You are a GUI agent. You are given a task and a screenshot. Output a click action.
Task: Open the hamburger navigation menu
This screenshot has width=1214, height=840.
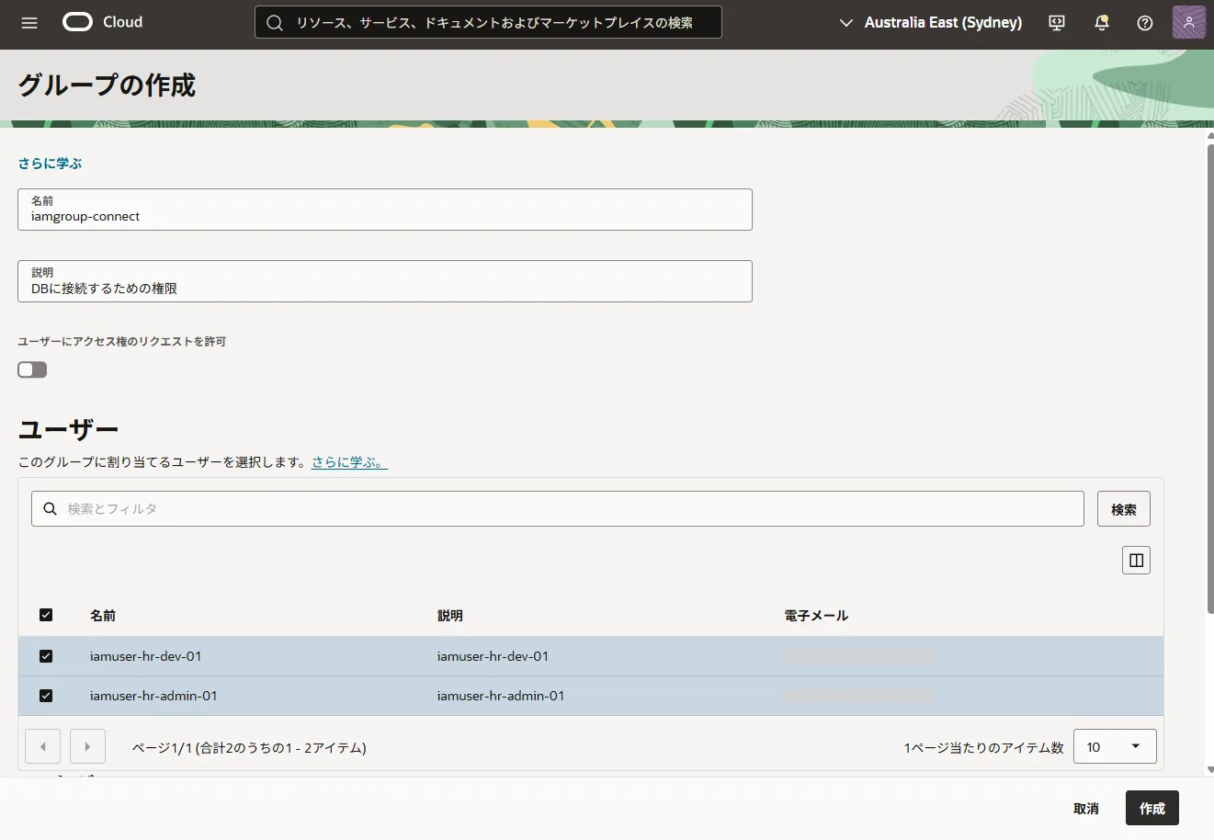tap(29, 23)
